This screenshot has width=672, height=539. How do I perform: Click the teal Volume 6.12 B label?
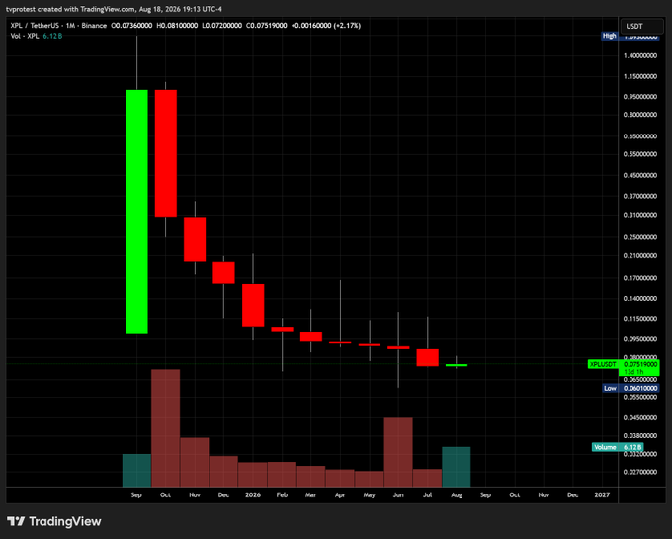coord(618,447)
